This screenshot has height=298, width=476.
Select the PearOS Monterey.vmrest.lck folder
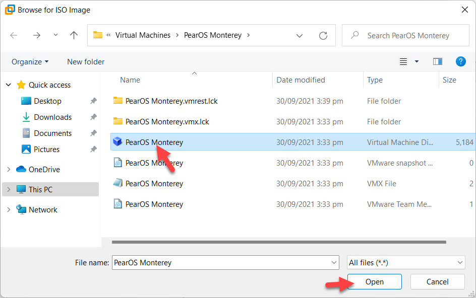172,101
